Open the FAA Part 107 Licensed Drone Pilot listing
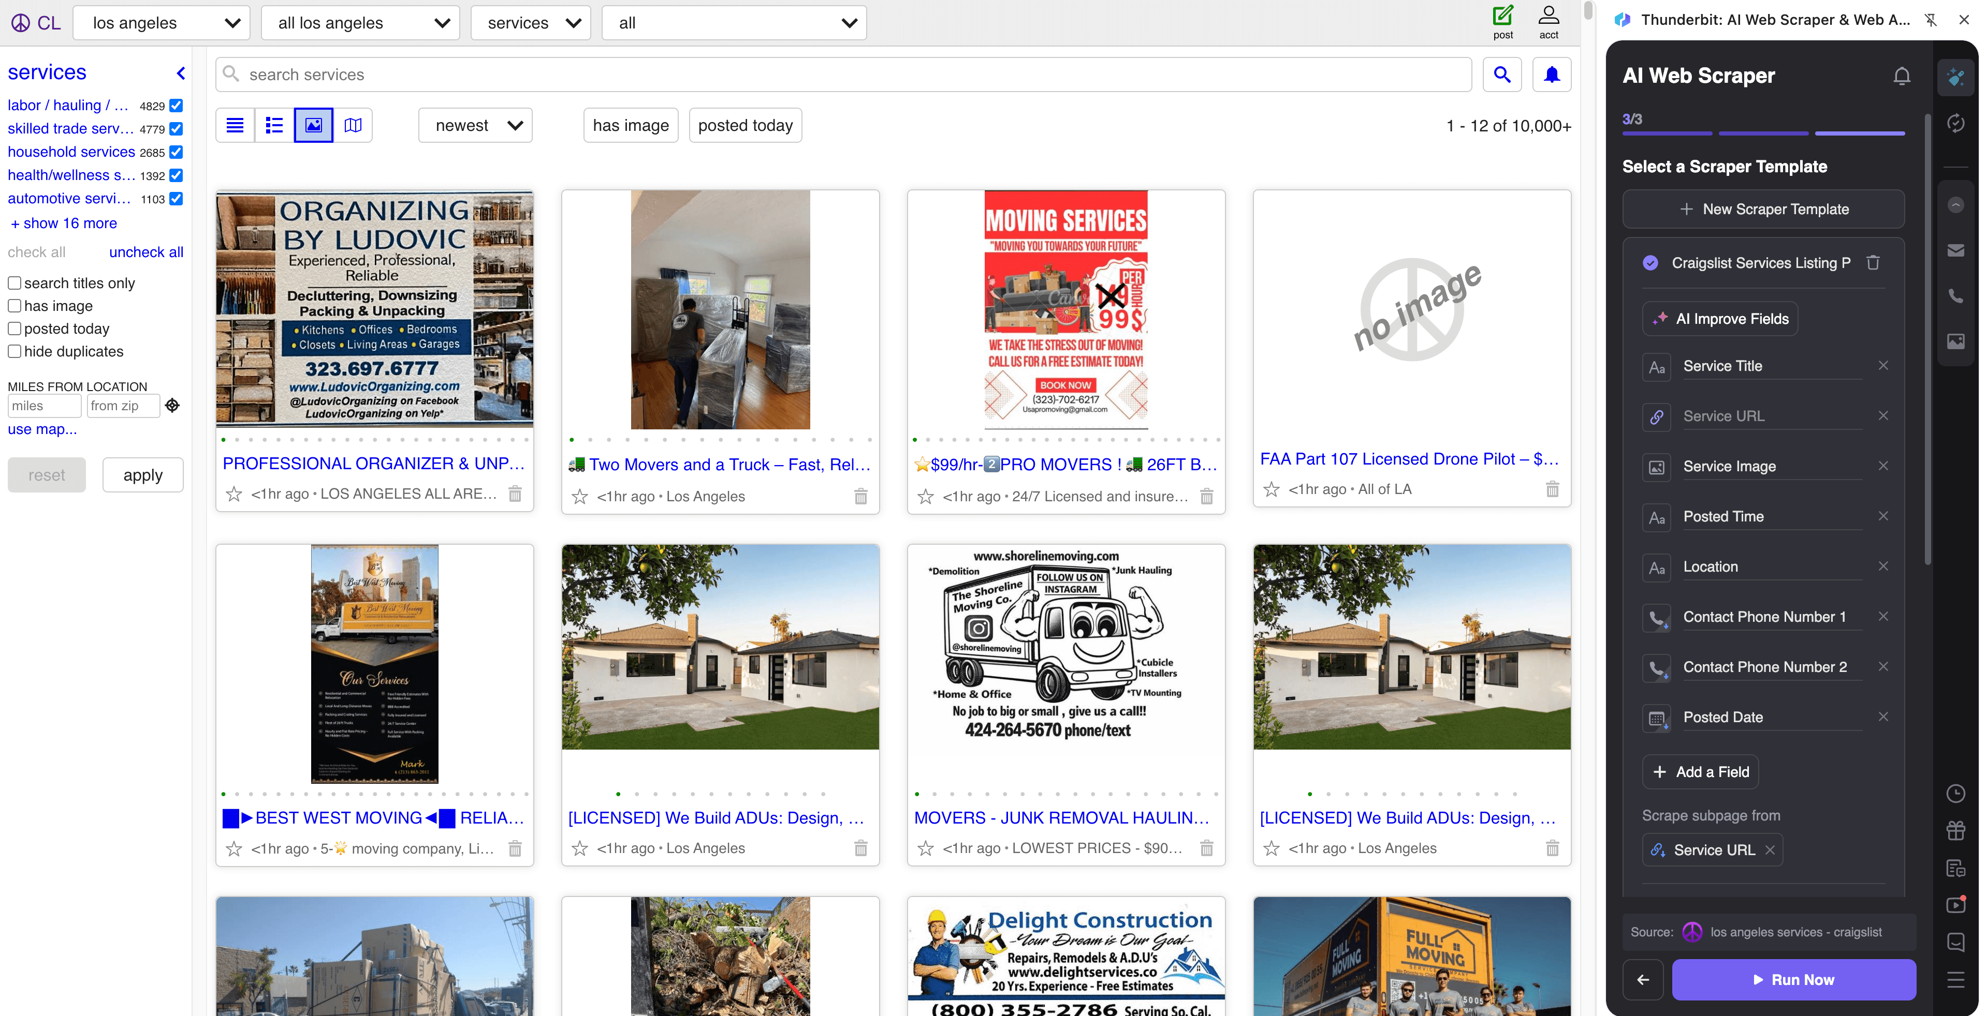Screen dimensions: 1986x1016 1409,458
